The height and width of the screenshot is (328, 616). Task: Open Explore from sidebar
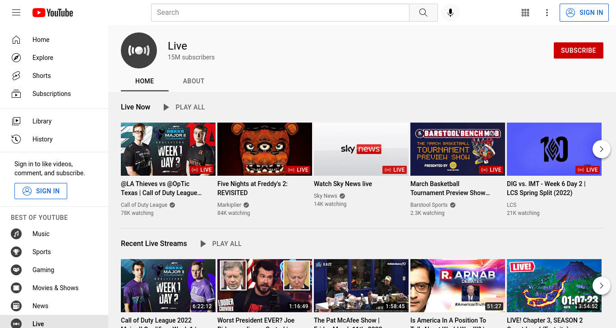[x=43, y=58]
